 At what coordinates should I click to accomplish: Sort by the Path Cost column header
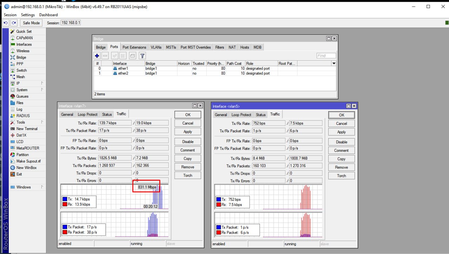point(235,63)
